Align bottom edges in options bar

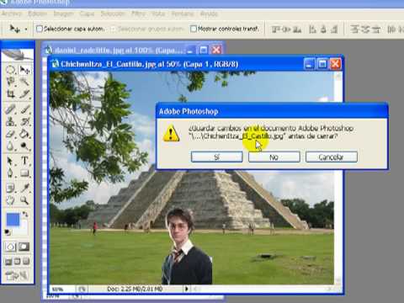pyautogui.click(x=297, y=29)
